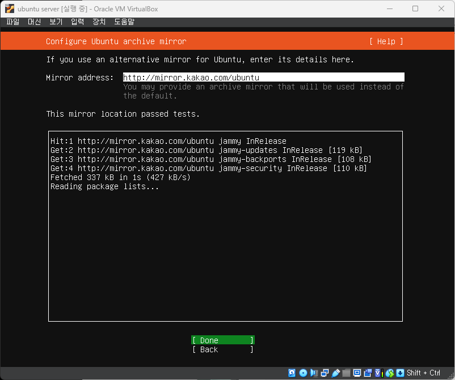Image resolution: width=455 pixels, height=380 pixels.
Task: Click the 'Get:3' jammy-backports log line
Action: click(x=211, y=159)
